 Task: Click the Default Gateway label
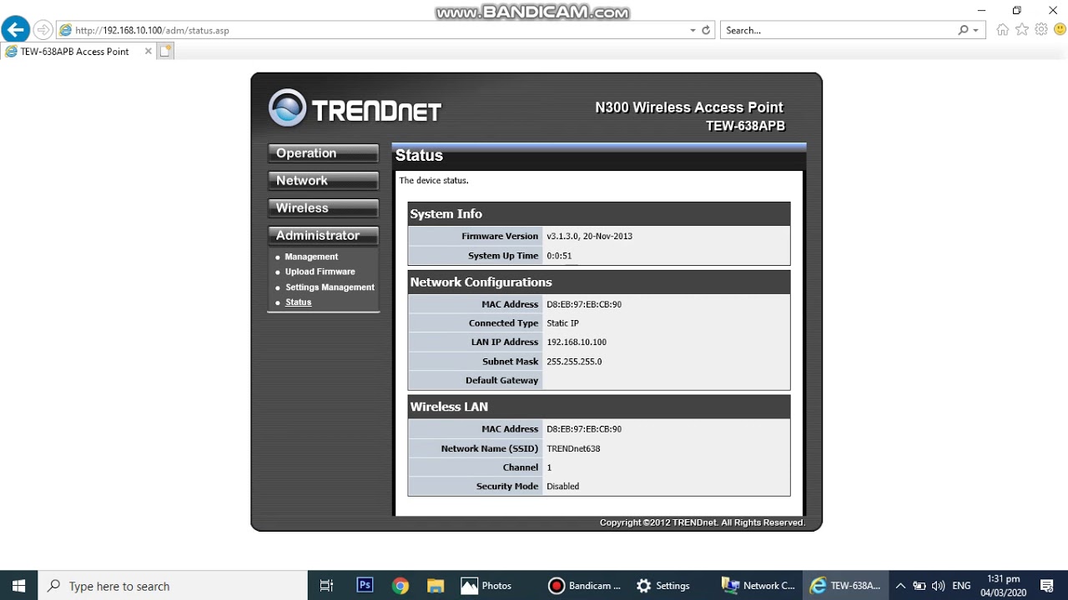pos(501,381)
